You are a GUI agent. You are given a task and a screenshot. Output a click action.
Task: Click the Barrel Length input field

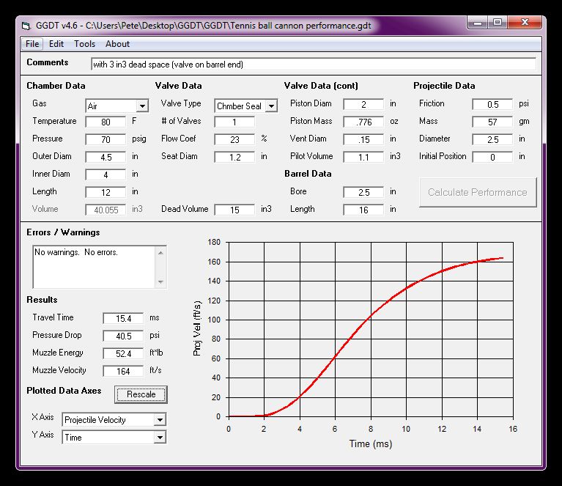pos(363,210)
